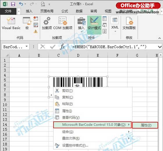Click the XML source icon
Image resolution: width=163 pixels, height=151 pixels.
click(115, 20)
